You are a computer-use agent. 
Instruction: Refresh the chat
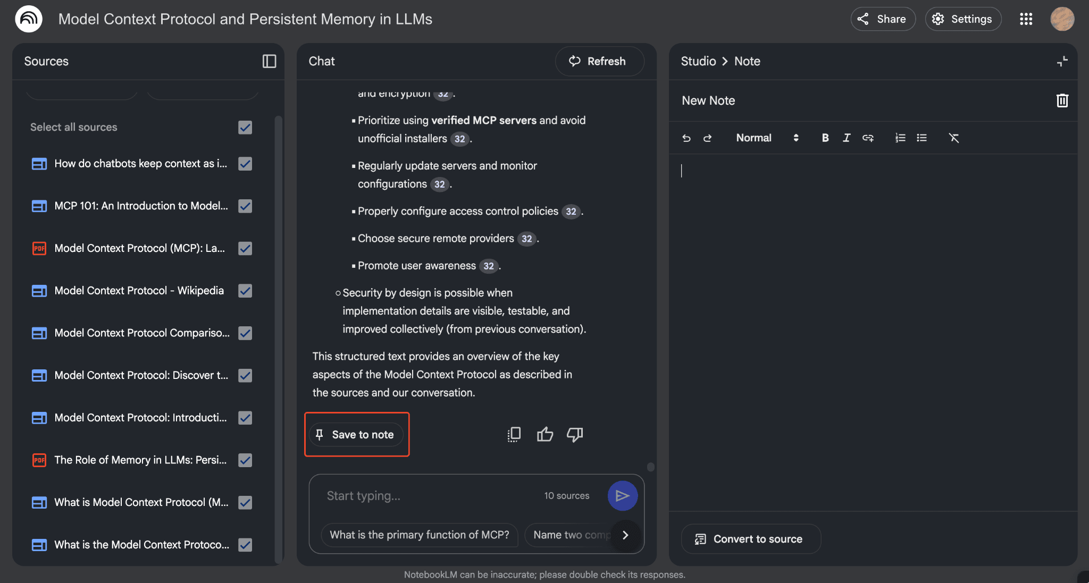[599, 61]
